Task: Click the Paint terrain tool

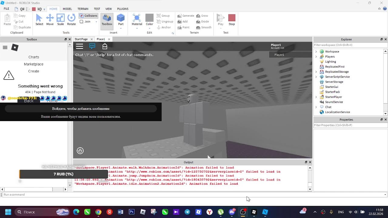Action: coord(183,27)
